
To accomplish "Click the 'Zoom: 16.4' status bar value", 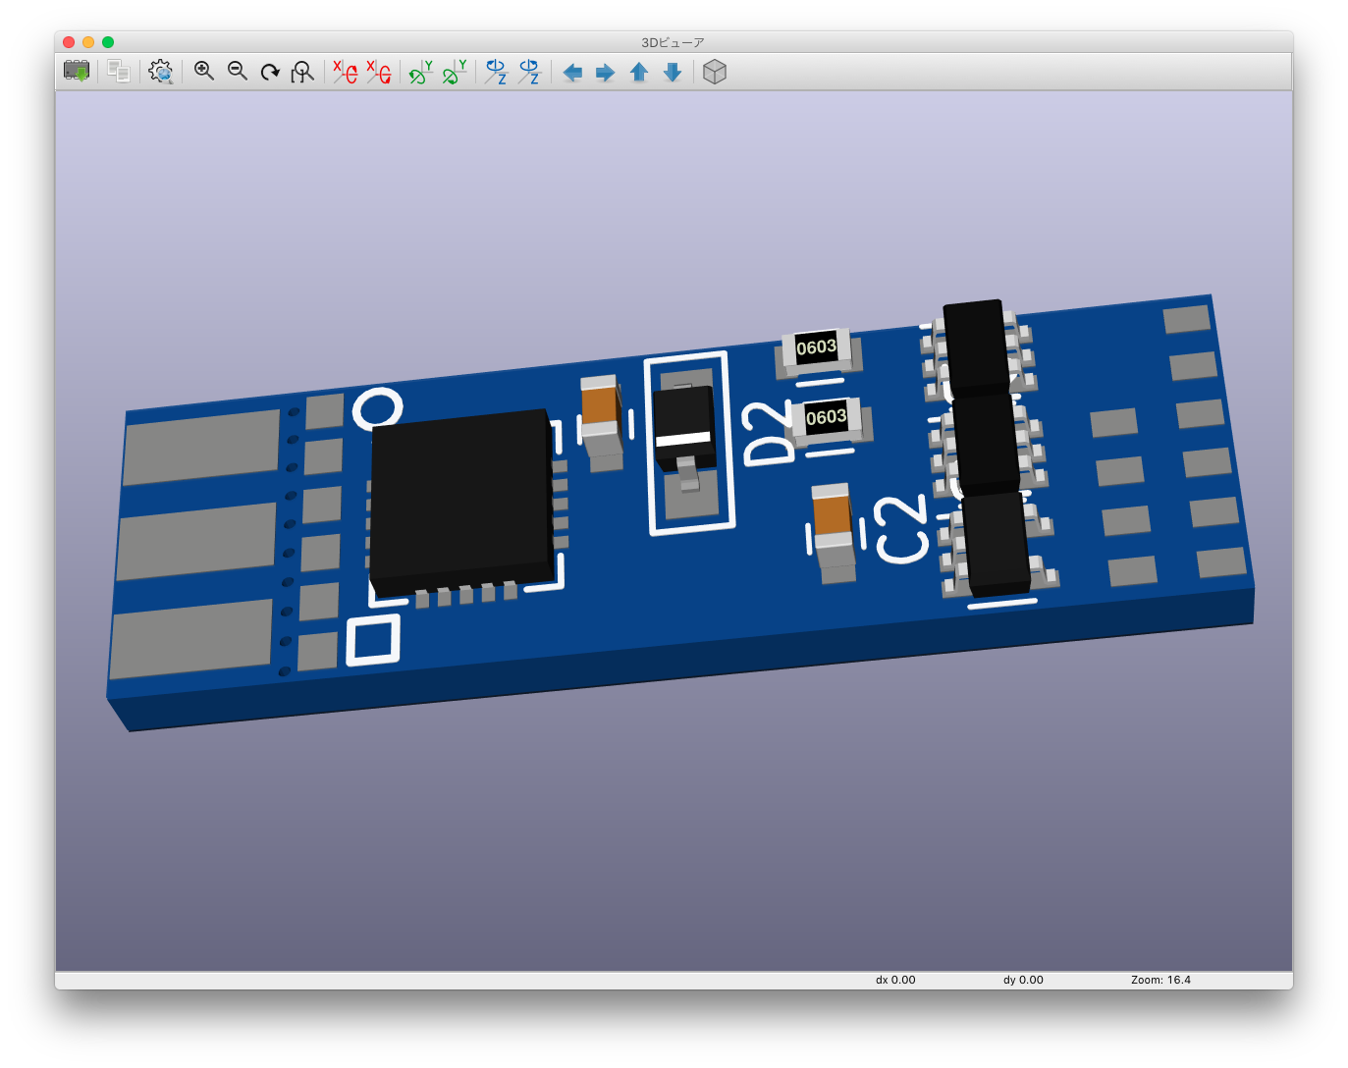I will [x=1160, y=980].
